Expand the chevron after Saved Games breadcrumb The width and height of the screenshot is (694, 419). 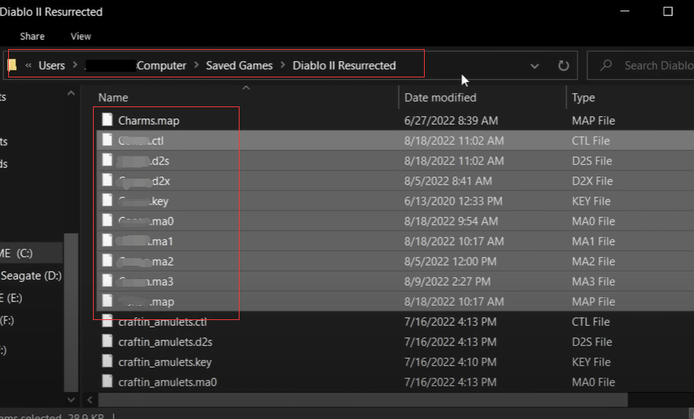pos(283,65)
